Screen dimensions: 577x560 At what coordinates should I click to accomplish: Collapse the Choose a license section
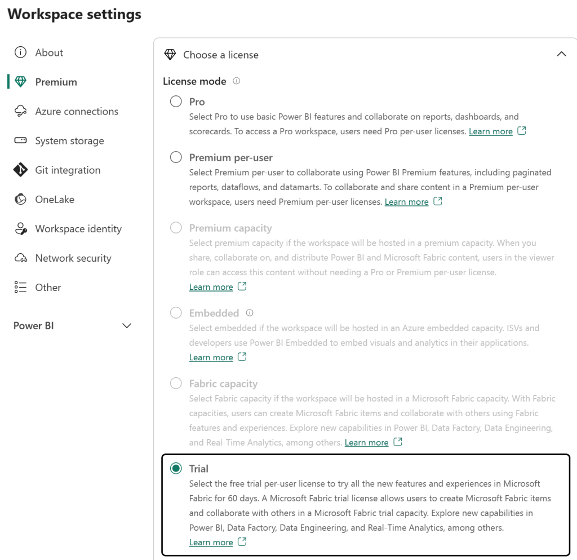coord(561,55)
